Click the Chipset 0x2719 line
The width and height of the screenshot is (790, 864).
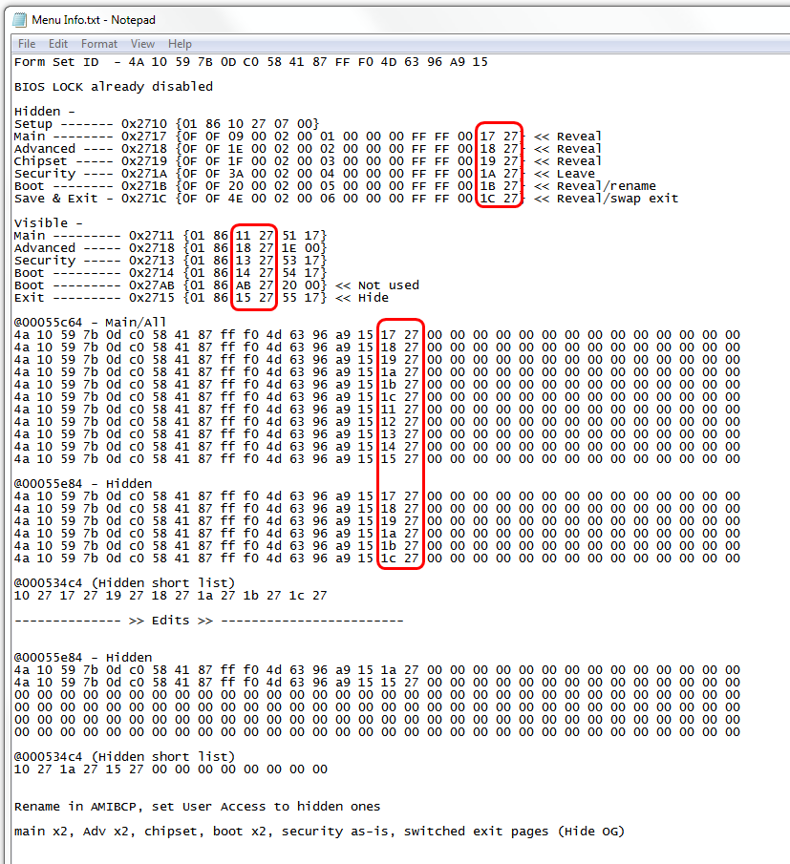coord(308,161)
